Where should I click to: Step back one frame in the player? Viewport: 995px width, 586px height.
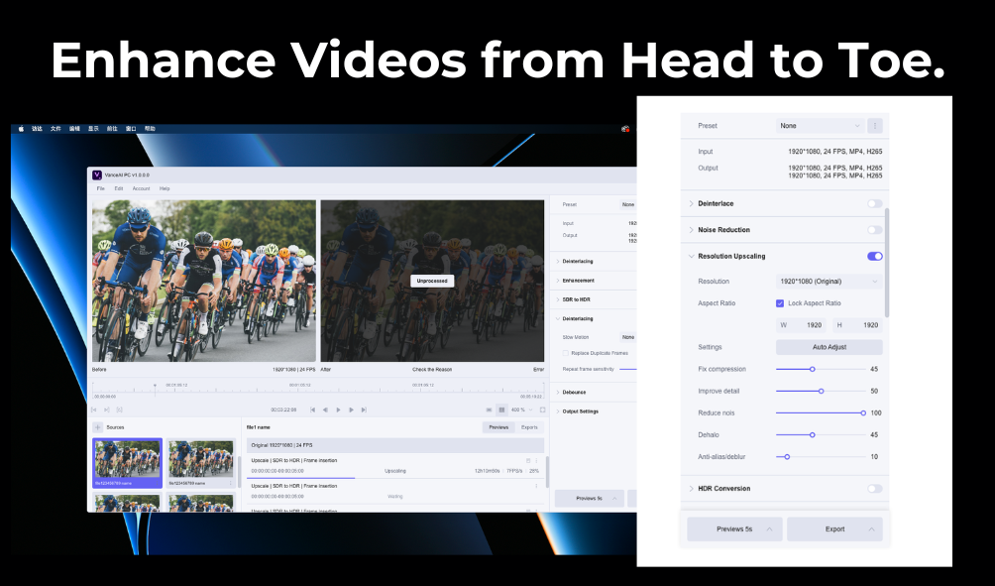tap(325, 410)
